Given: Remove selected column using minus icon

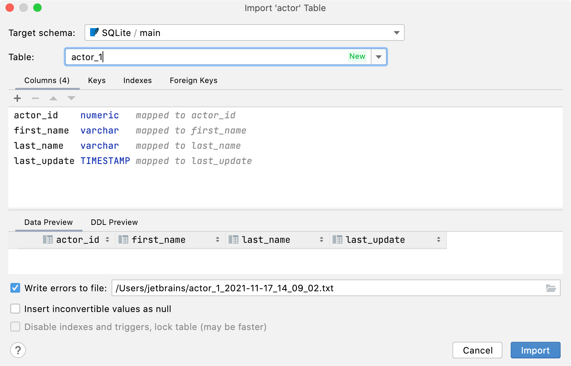Looking at the screenshot, I should click(35, 98).
